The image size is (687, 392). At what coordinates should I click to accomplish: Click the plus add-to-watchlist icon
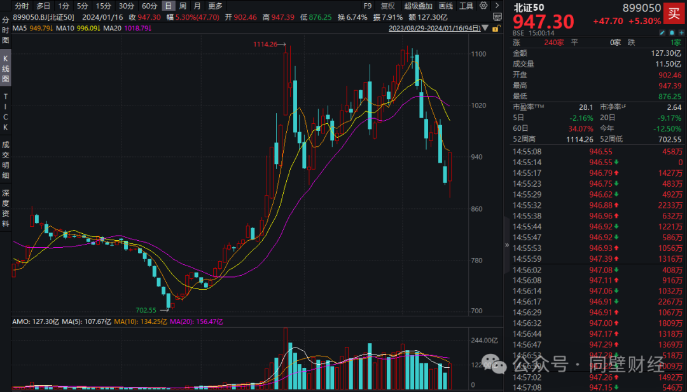click(x=681, y=33)
